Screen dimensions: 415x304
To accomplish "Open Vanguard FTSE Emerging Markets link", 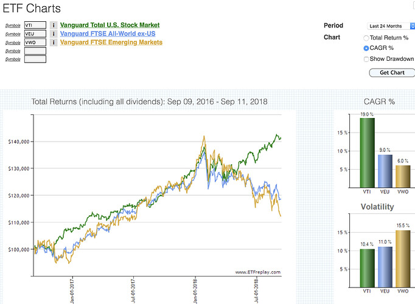I will [111, 43].
